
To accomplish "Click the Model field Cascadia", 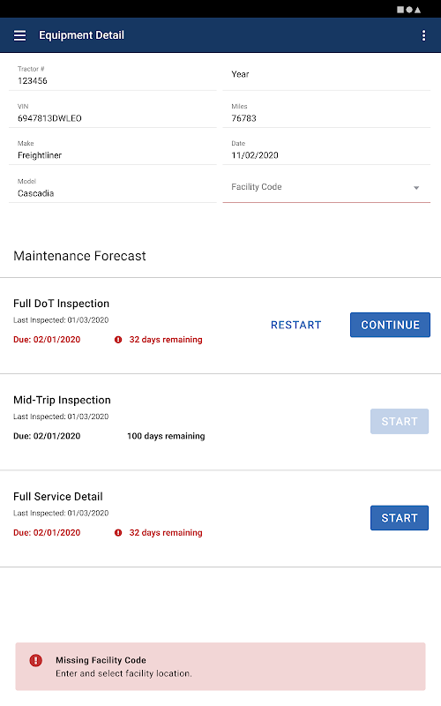I will tap(113, 188).
